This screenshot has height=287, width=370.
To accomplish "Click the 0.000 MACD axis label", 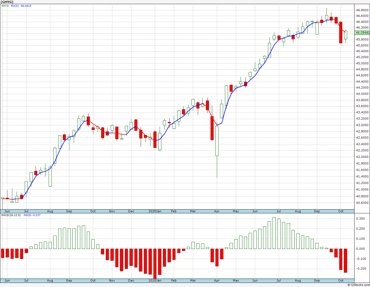I will tap(361, 249).
